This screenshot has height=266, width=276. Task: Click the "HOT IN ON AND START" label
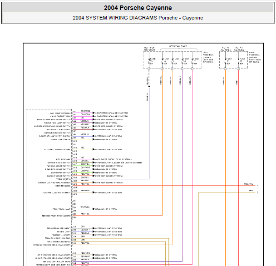click(x=149, y=49)
